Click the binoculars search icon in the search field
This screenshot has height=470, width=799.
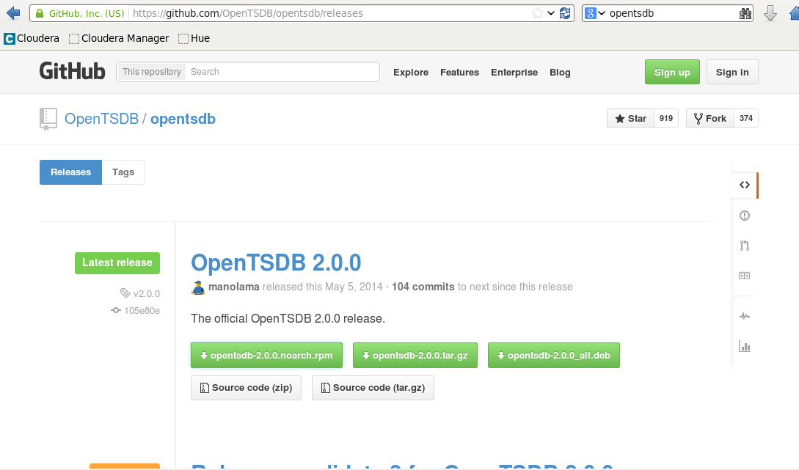pyautogui.click(x=744, y=12)
